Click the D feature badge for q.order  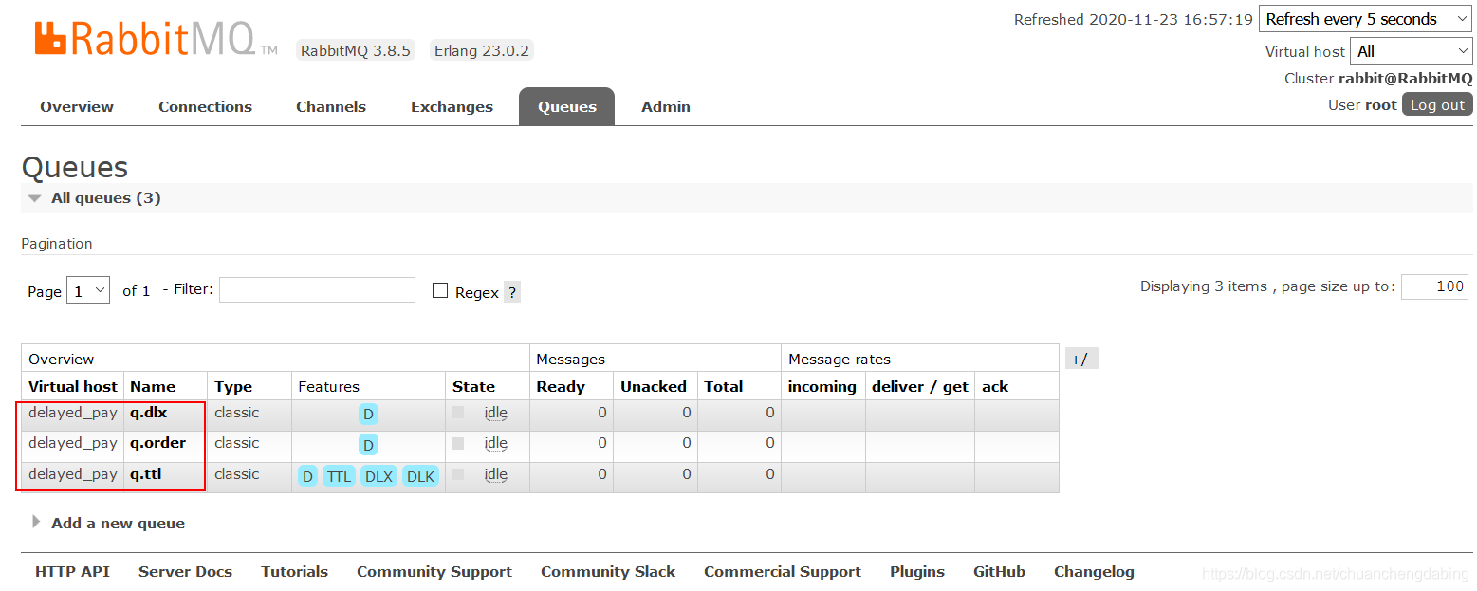[x=368, y=445]
